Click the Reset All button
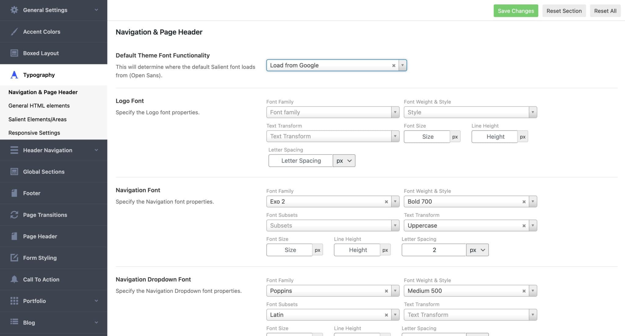Screen dimensions: 625x336 [605, 11]
